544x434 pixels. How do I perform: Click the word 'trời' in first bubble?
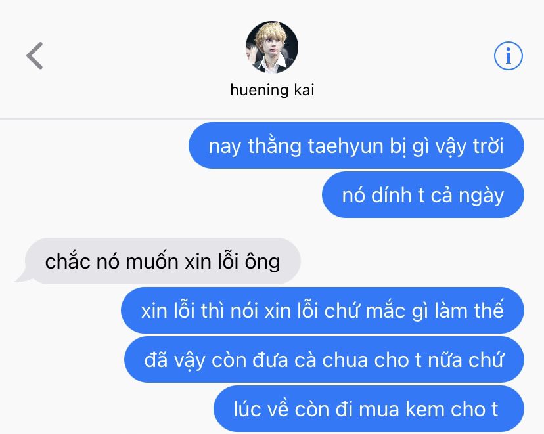click(487, 146)
